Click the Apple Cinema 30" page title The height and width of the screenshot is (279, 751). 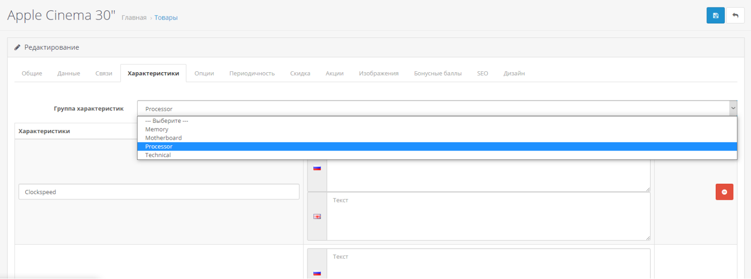click(x=61, y=15)
